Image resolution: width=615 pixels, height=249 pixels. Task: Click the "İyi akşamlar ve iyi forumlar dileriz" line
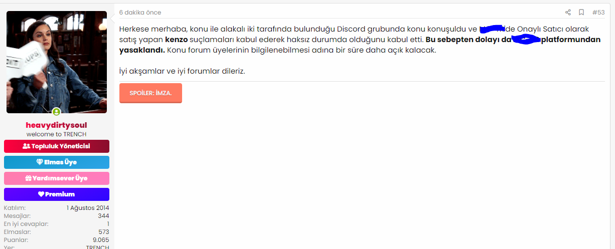pos(182,71)
